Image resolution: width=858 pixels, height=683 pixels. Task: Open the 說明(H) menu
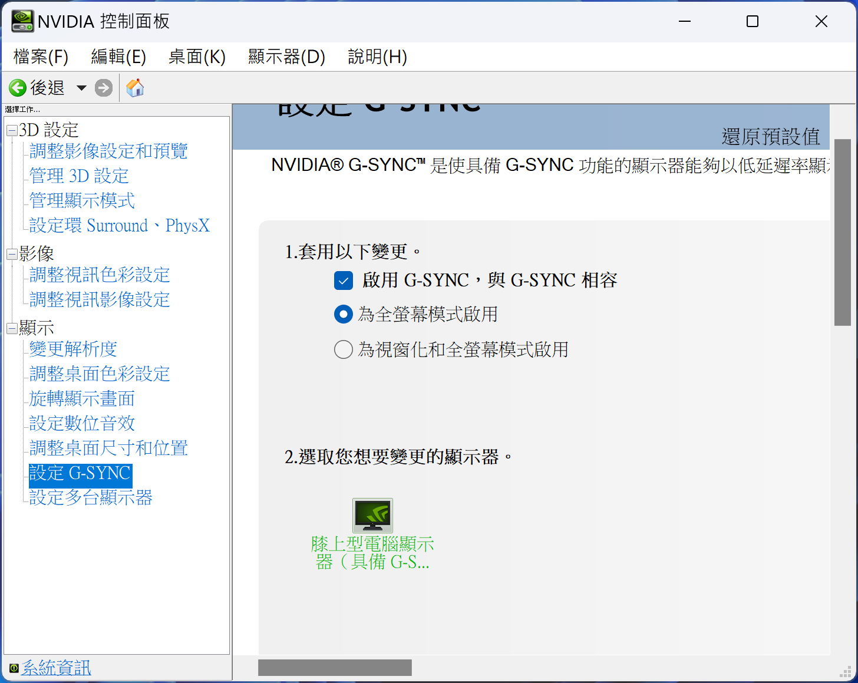(377, 57)
